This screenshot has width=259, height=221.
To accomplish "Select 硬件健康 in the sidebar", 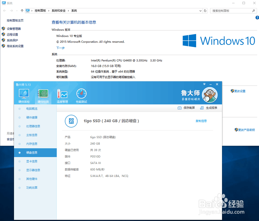I will 35,117.
